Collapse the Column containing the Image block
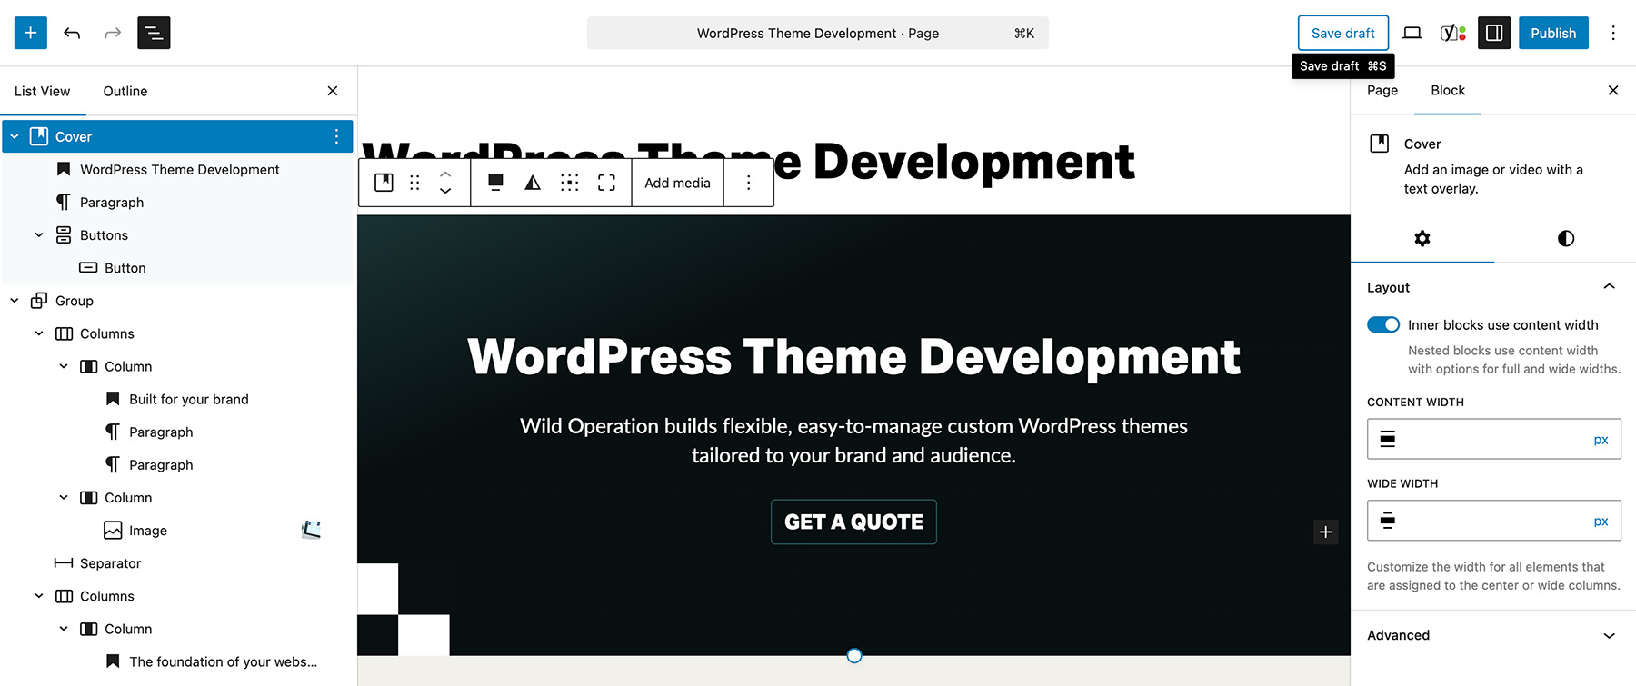Screen dimensions: 1636x686 point(64,498)
